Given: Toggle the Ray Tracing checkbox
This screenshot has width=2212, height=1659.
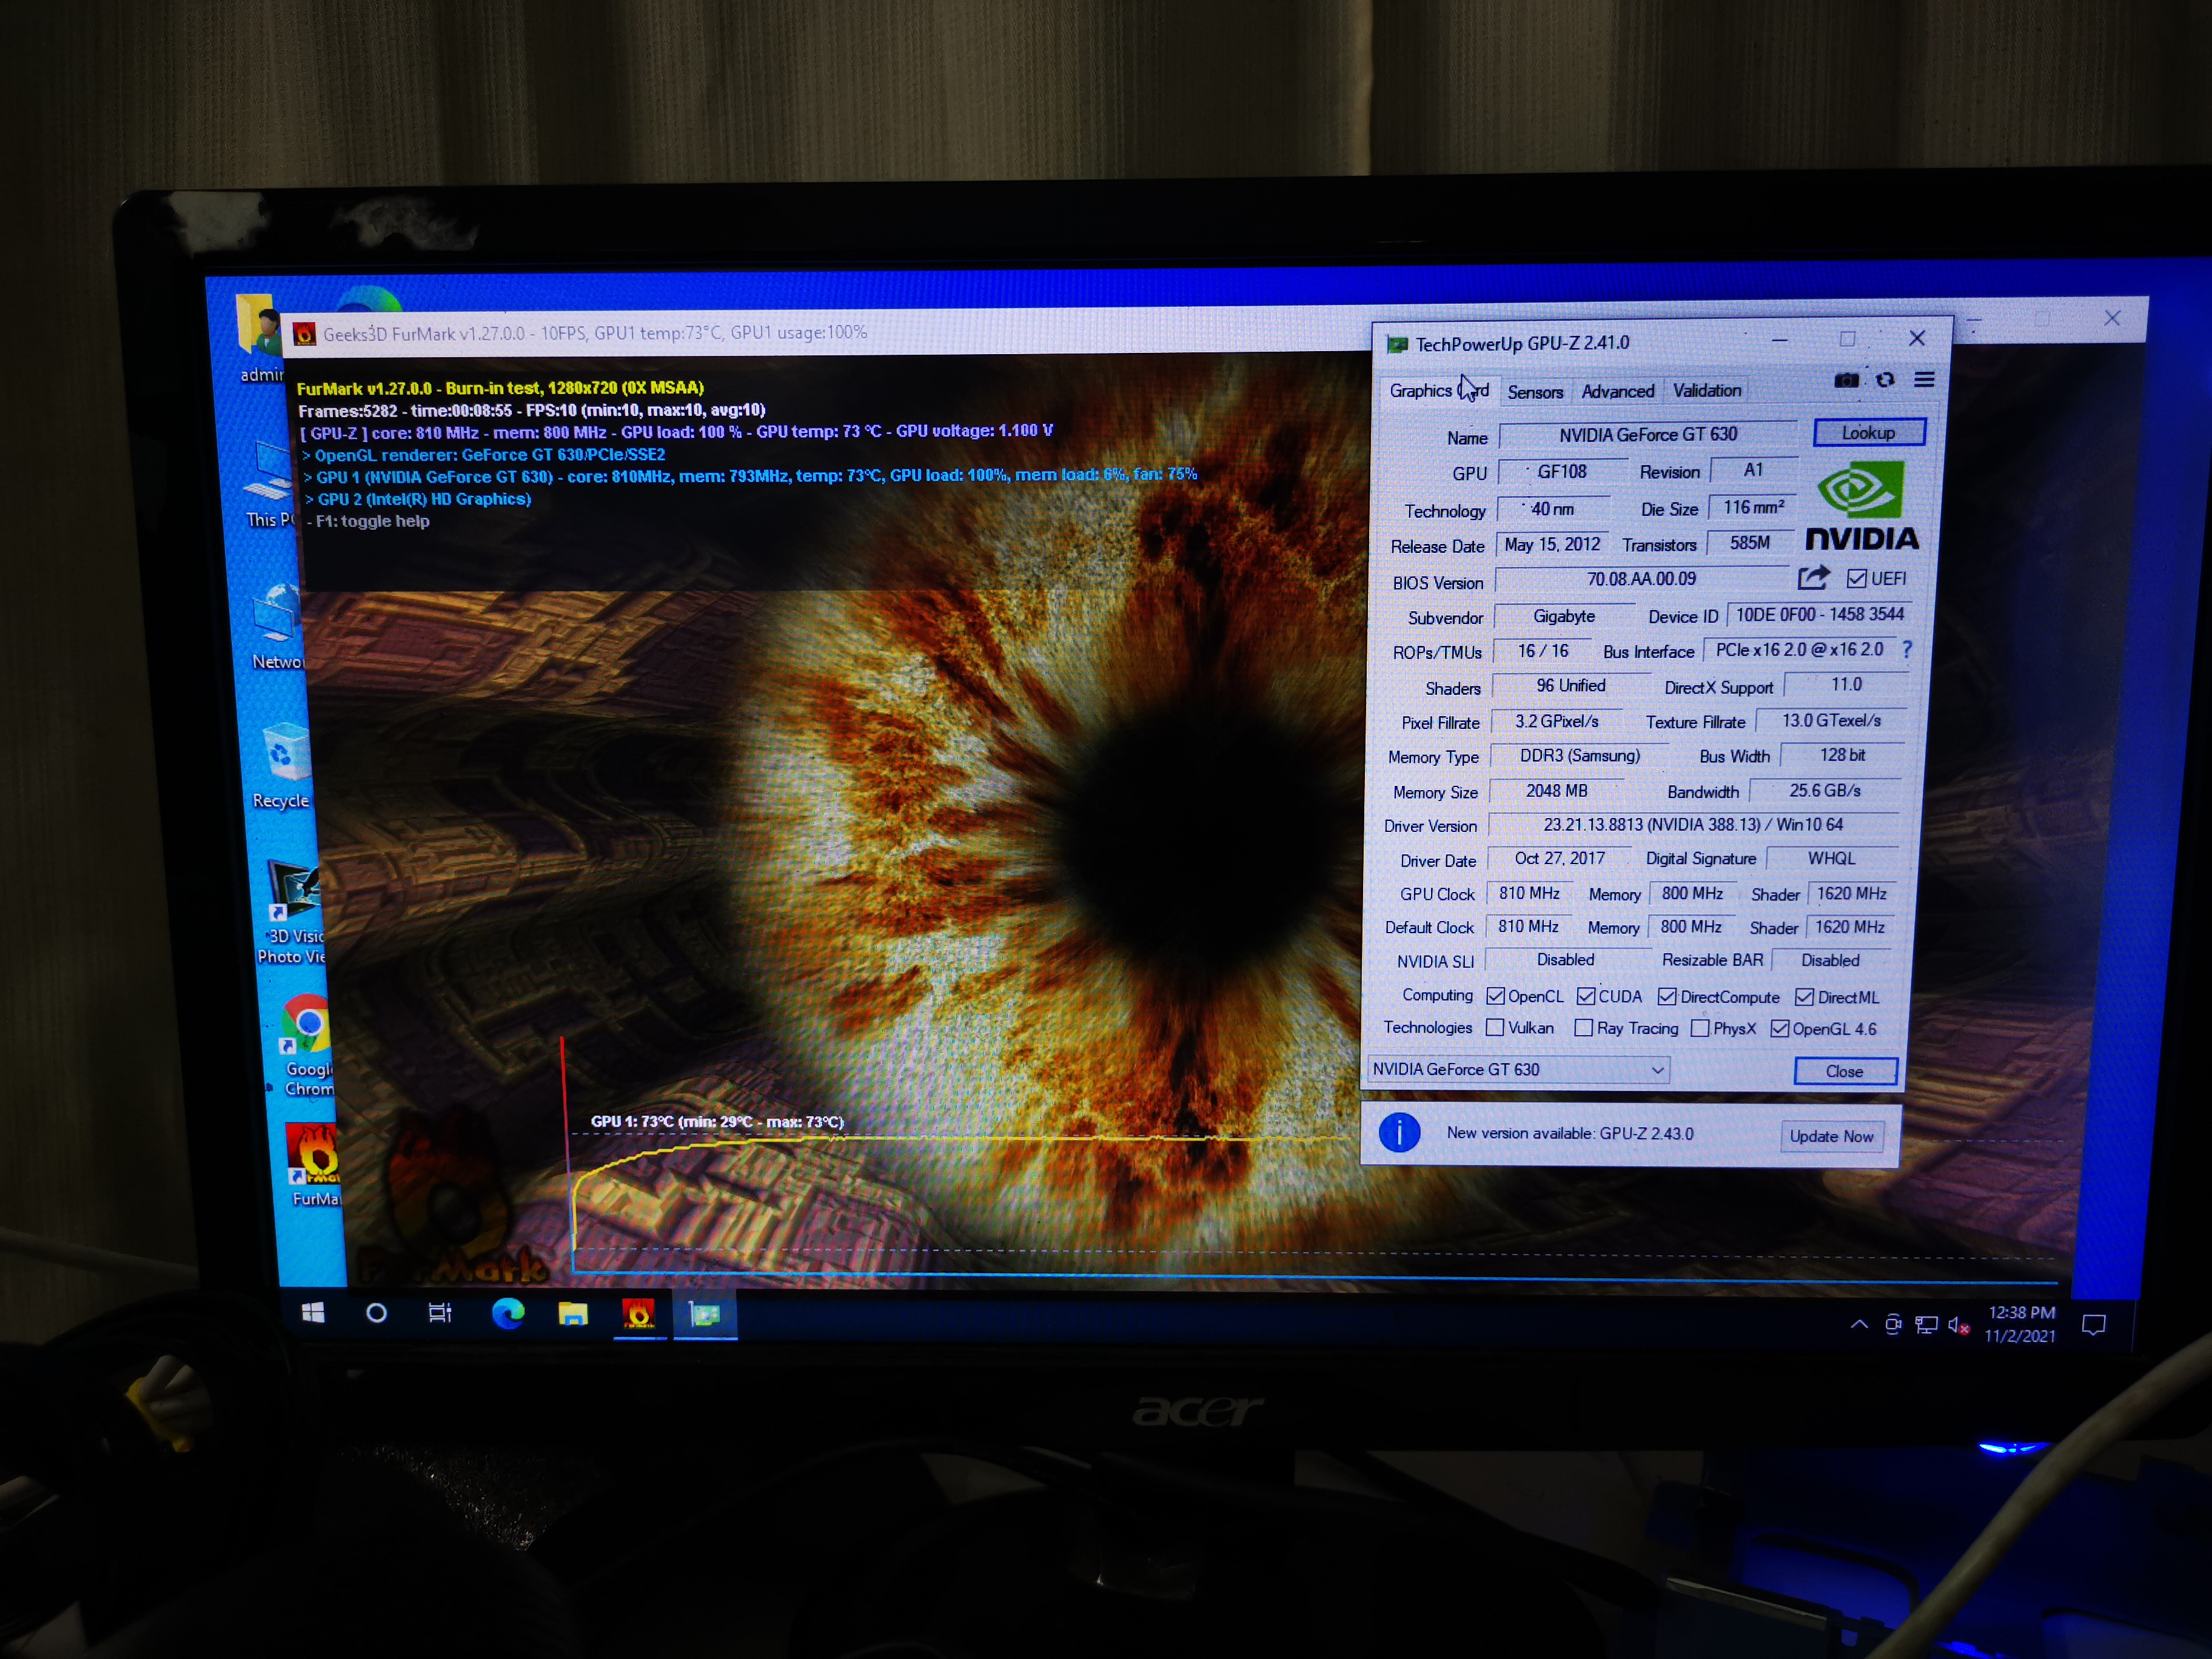Looking at the screenshot, I should click(1583, 1028).
